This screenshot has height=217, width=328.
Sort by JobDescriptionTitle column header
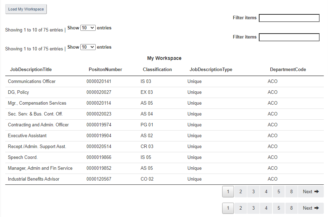point(31,69)
